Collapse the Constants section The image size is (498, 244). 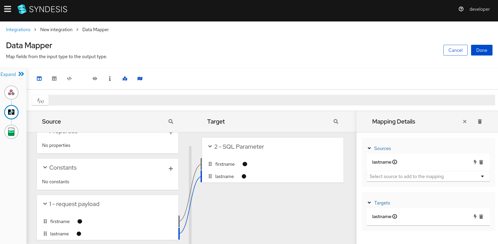coord(45,168)
